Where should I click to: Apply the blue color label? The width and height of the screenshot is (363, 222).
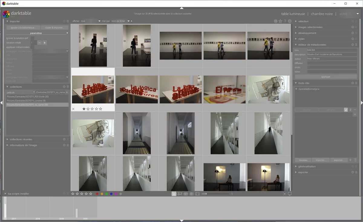point(111,194)
